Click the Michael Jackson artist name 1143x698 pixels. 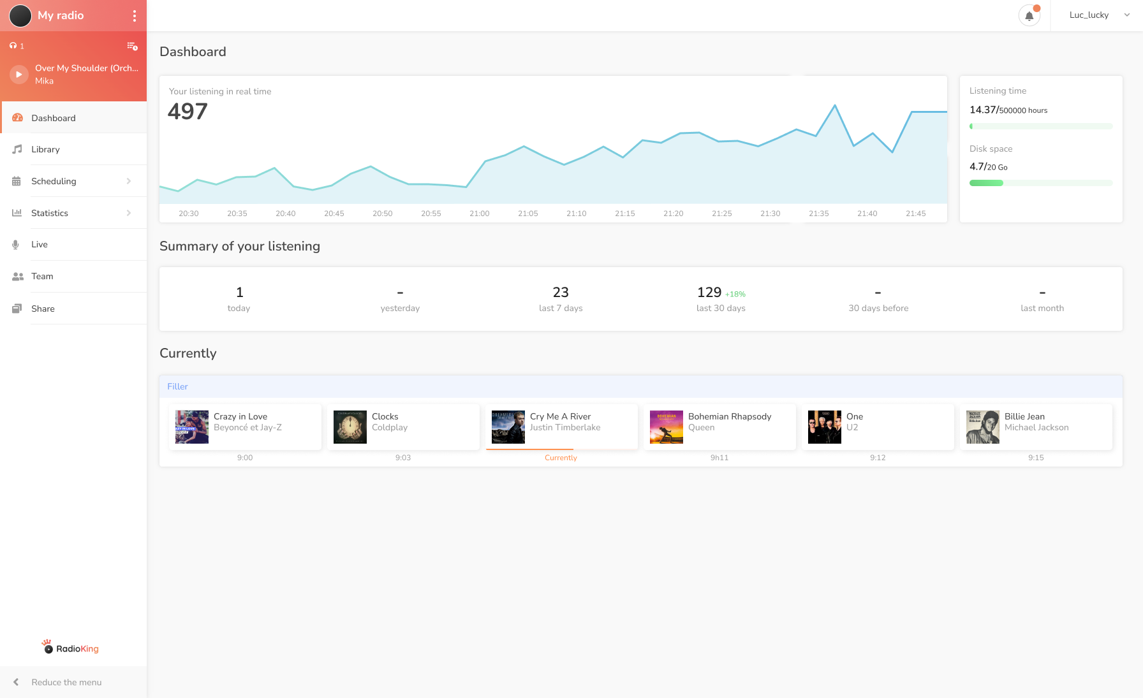1036,428
